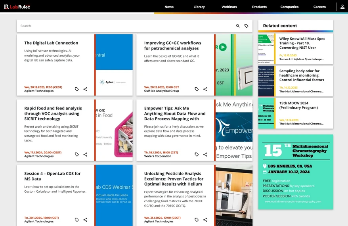The height and width of the screenshot is (226, 348).
Task: Click Waters Corporation company name
Action: coord(158,156)
